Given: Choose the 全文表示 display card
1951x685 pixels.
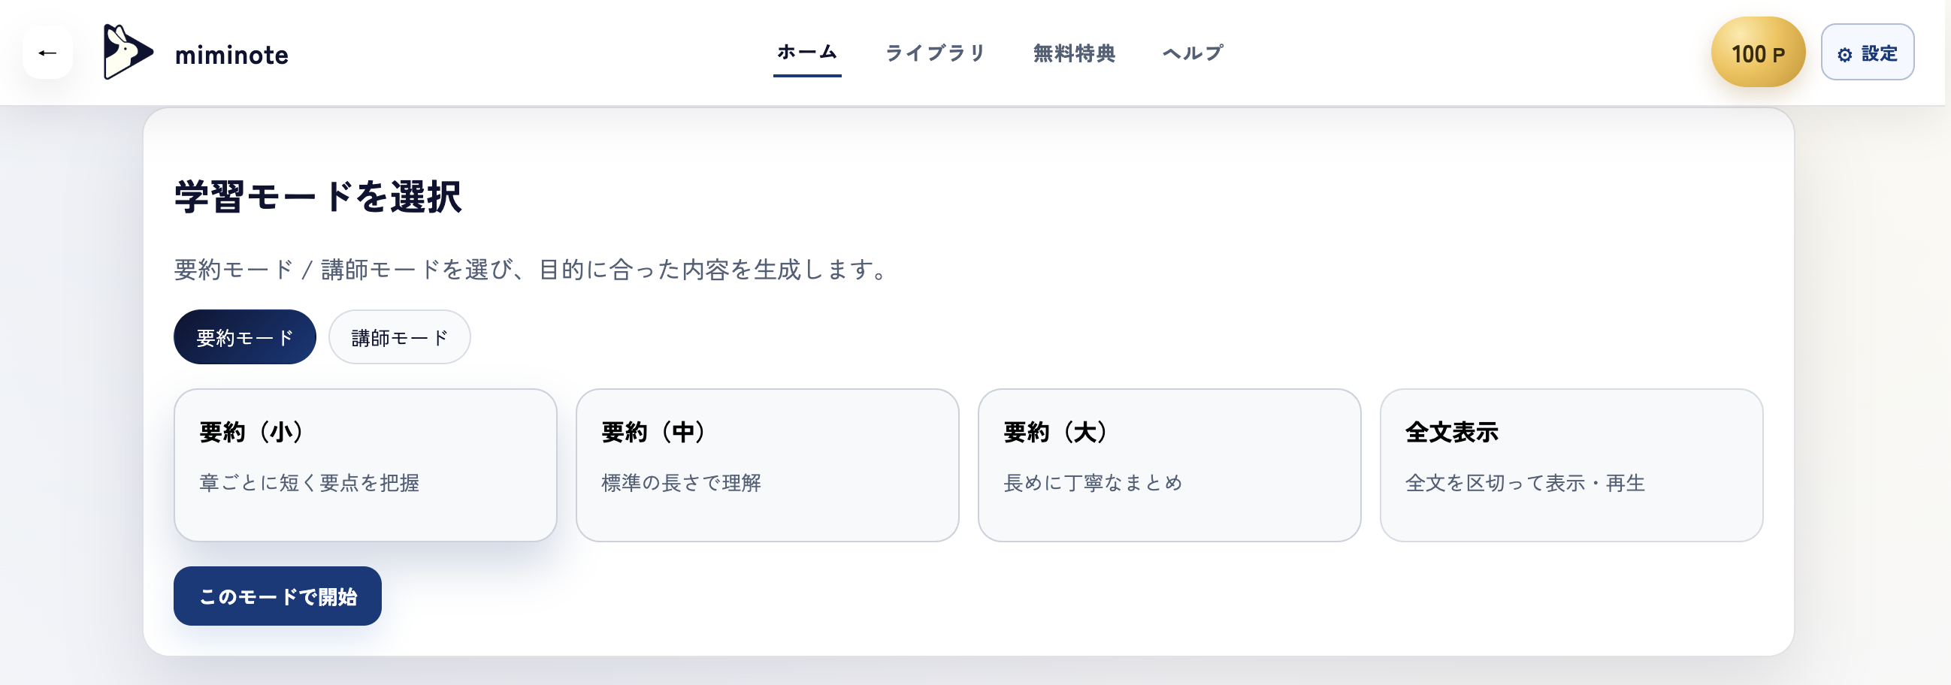Looking at the screenshot, I should [x=1573, y=464].
